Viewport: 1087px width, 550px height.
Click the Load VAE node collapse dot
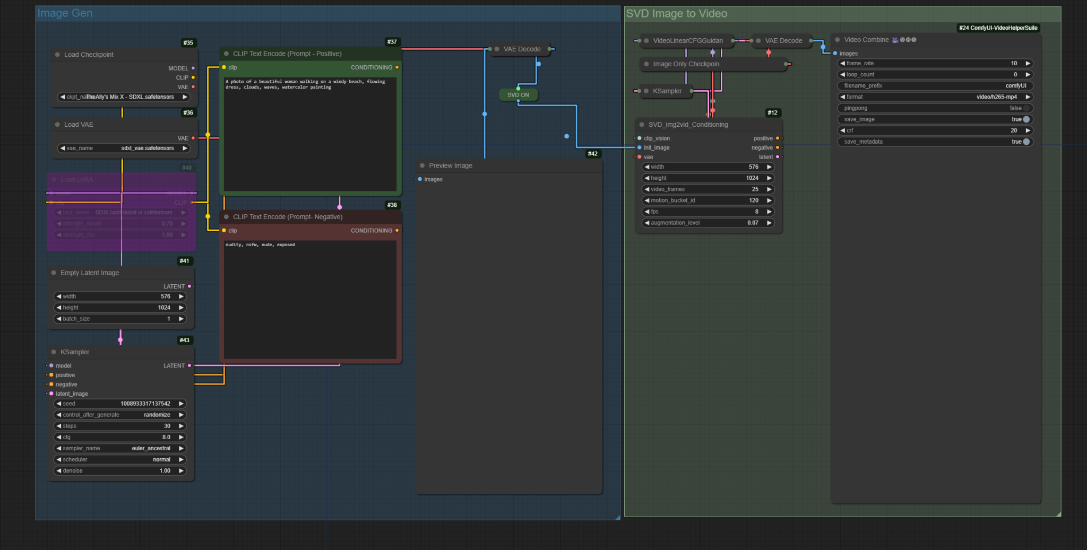click(x=57, y=125)
